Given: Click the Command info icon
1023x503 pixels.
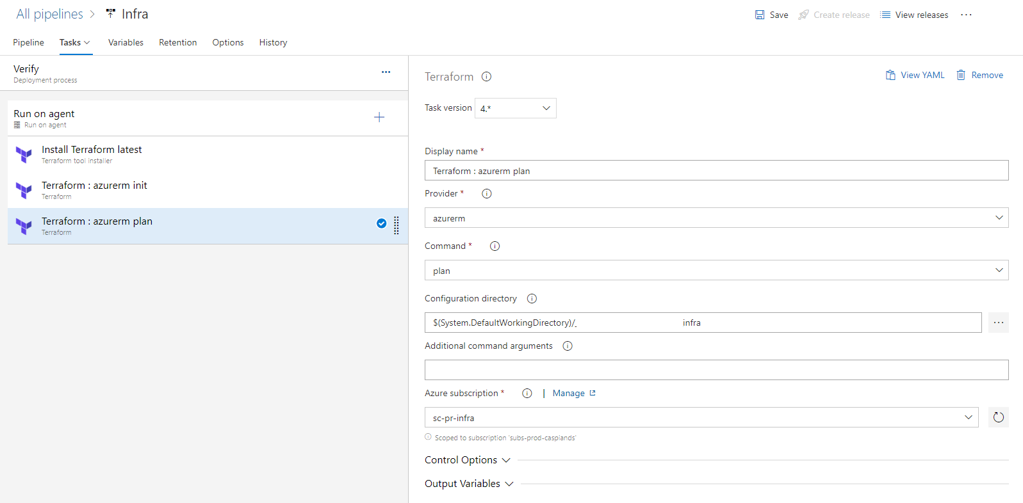Looking at the screenshot, I should tap(495, 246).
